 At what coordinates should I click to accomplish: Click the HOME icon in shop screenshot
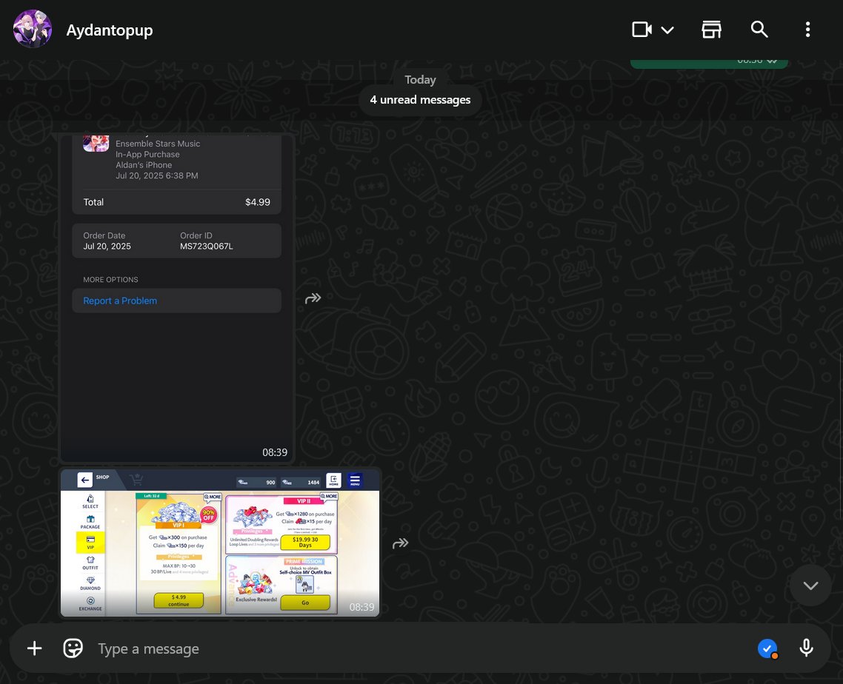(333, 480)
